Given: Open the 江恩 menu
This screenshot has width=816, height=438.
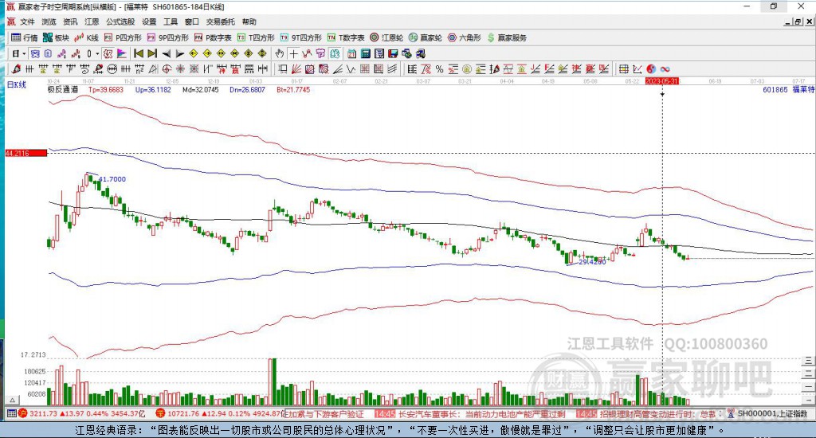Looking at the screenshot, I should pyautogui.click(x=92, y=22).
